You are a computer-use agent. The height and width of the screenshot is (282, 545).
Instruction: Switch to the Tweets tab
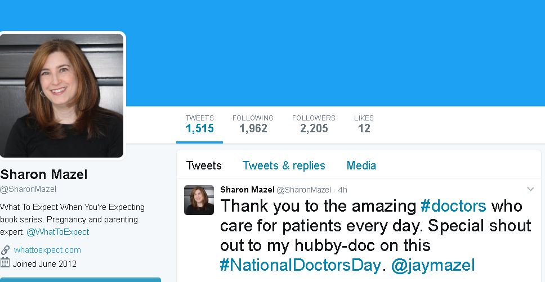pyautogui.click(x=204, y=165)
